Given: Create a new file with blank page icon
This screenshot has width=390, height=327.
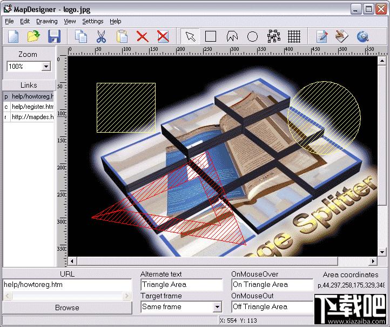Looking at the screenshot, I should tap(13, 36).
